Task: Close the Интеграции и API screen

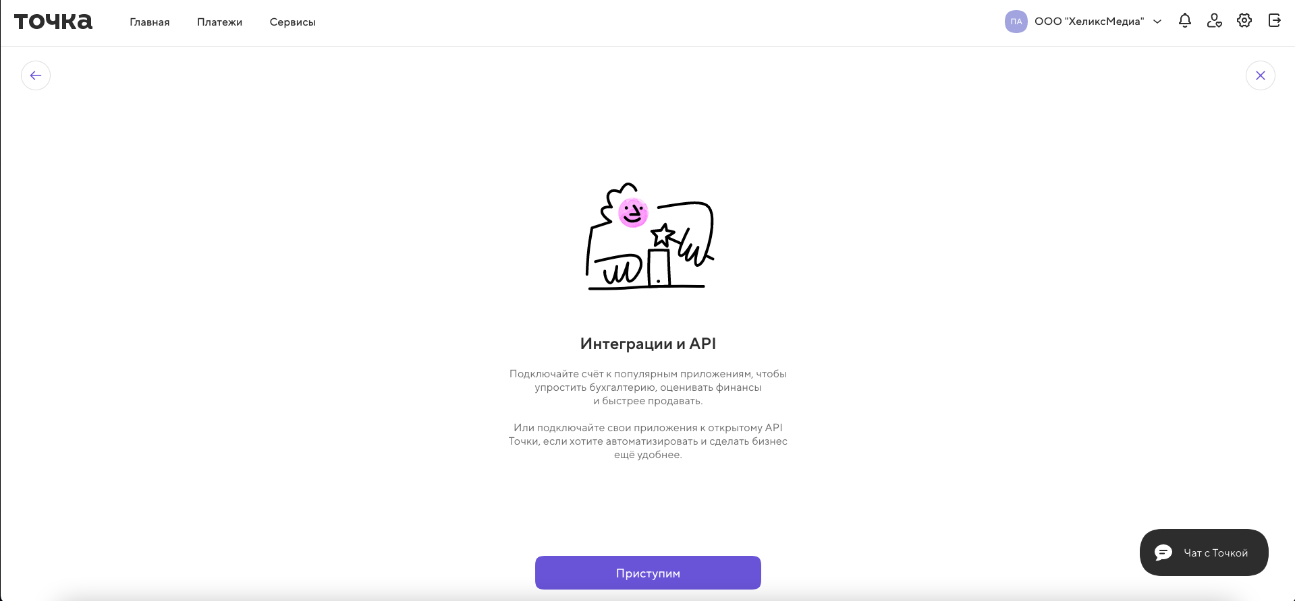Action: tap(1260, 75)
